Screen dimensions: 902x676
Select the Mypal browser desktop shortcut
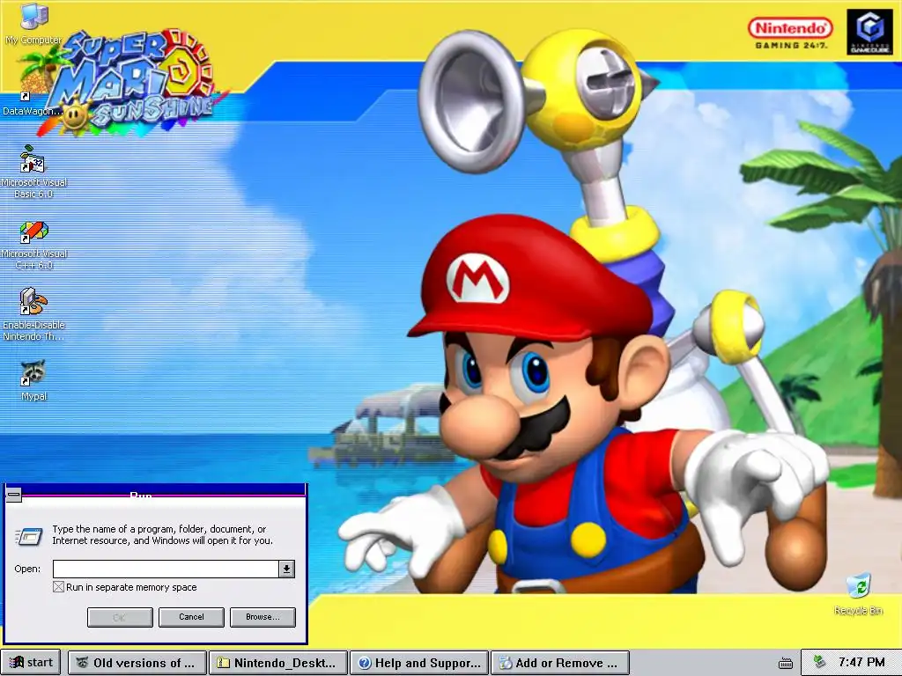(x=33, y=379)
